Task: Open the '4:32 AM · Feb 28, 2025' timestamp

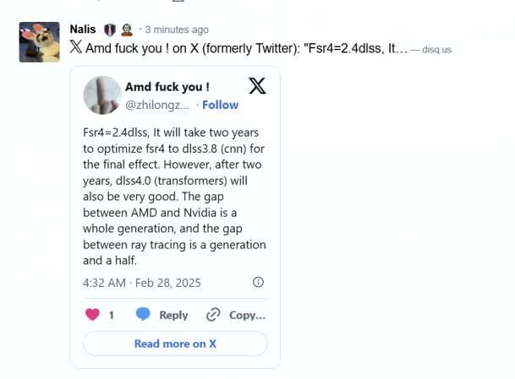Action: point(142,282)
